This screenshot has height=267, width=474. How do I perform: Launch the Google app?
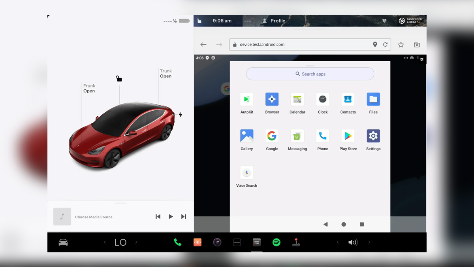272,136
